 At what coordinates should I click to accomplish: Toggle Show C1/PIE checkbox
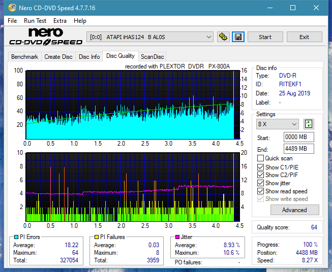pyautogui.click(x=260, y=167)
